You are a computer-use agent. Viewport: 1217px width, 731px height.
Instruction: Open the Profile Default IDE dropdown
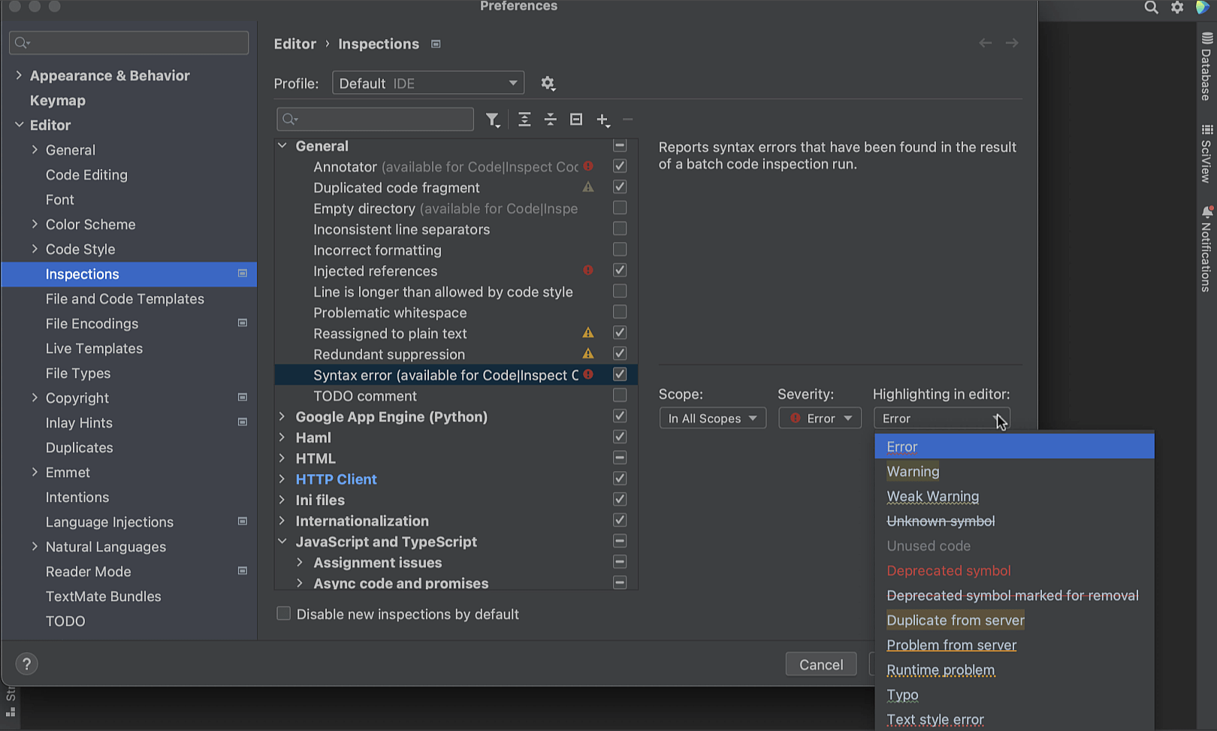pyautogui.click(x=427, y=83)
